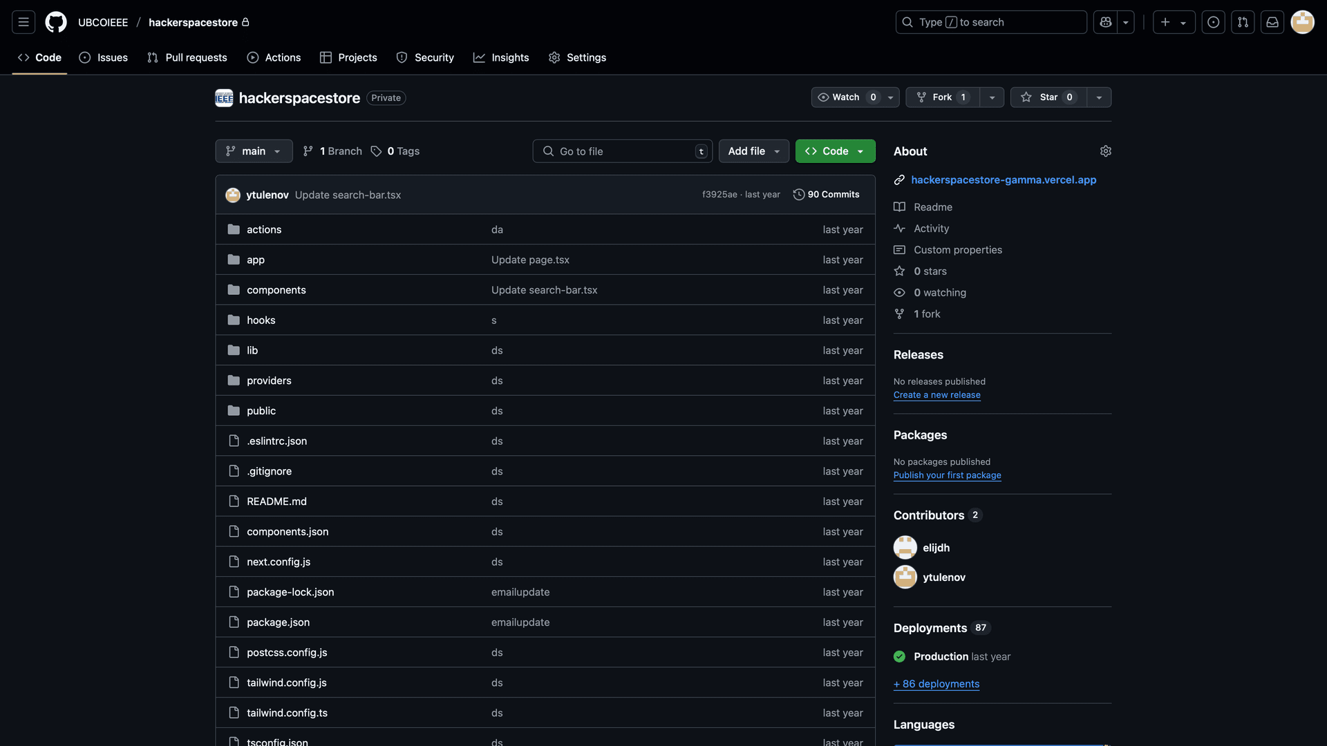View the 0 Tags list
Image resolution: width=1327 pixels, height=746 pixels.
pos(395,151)
